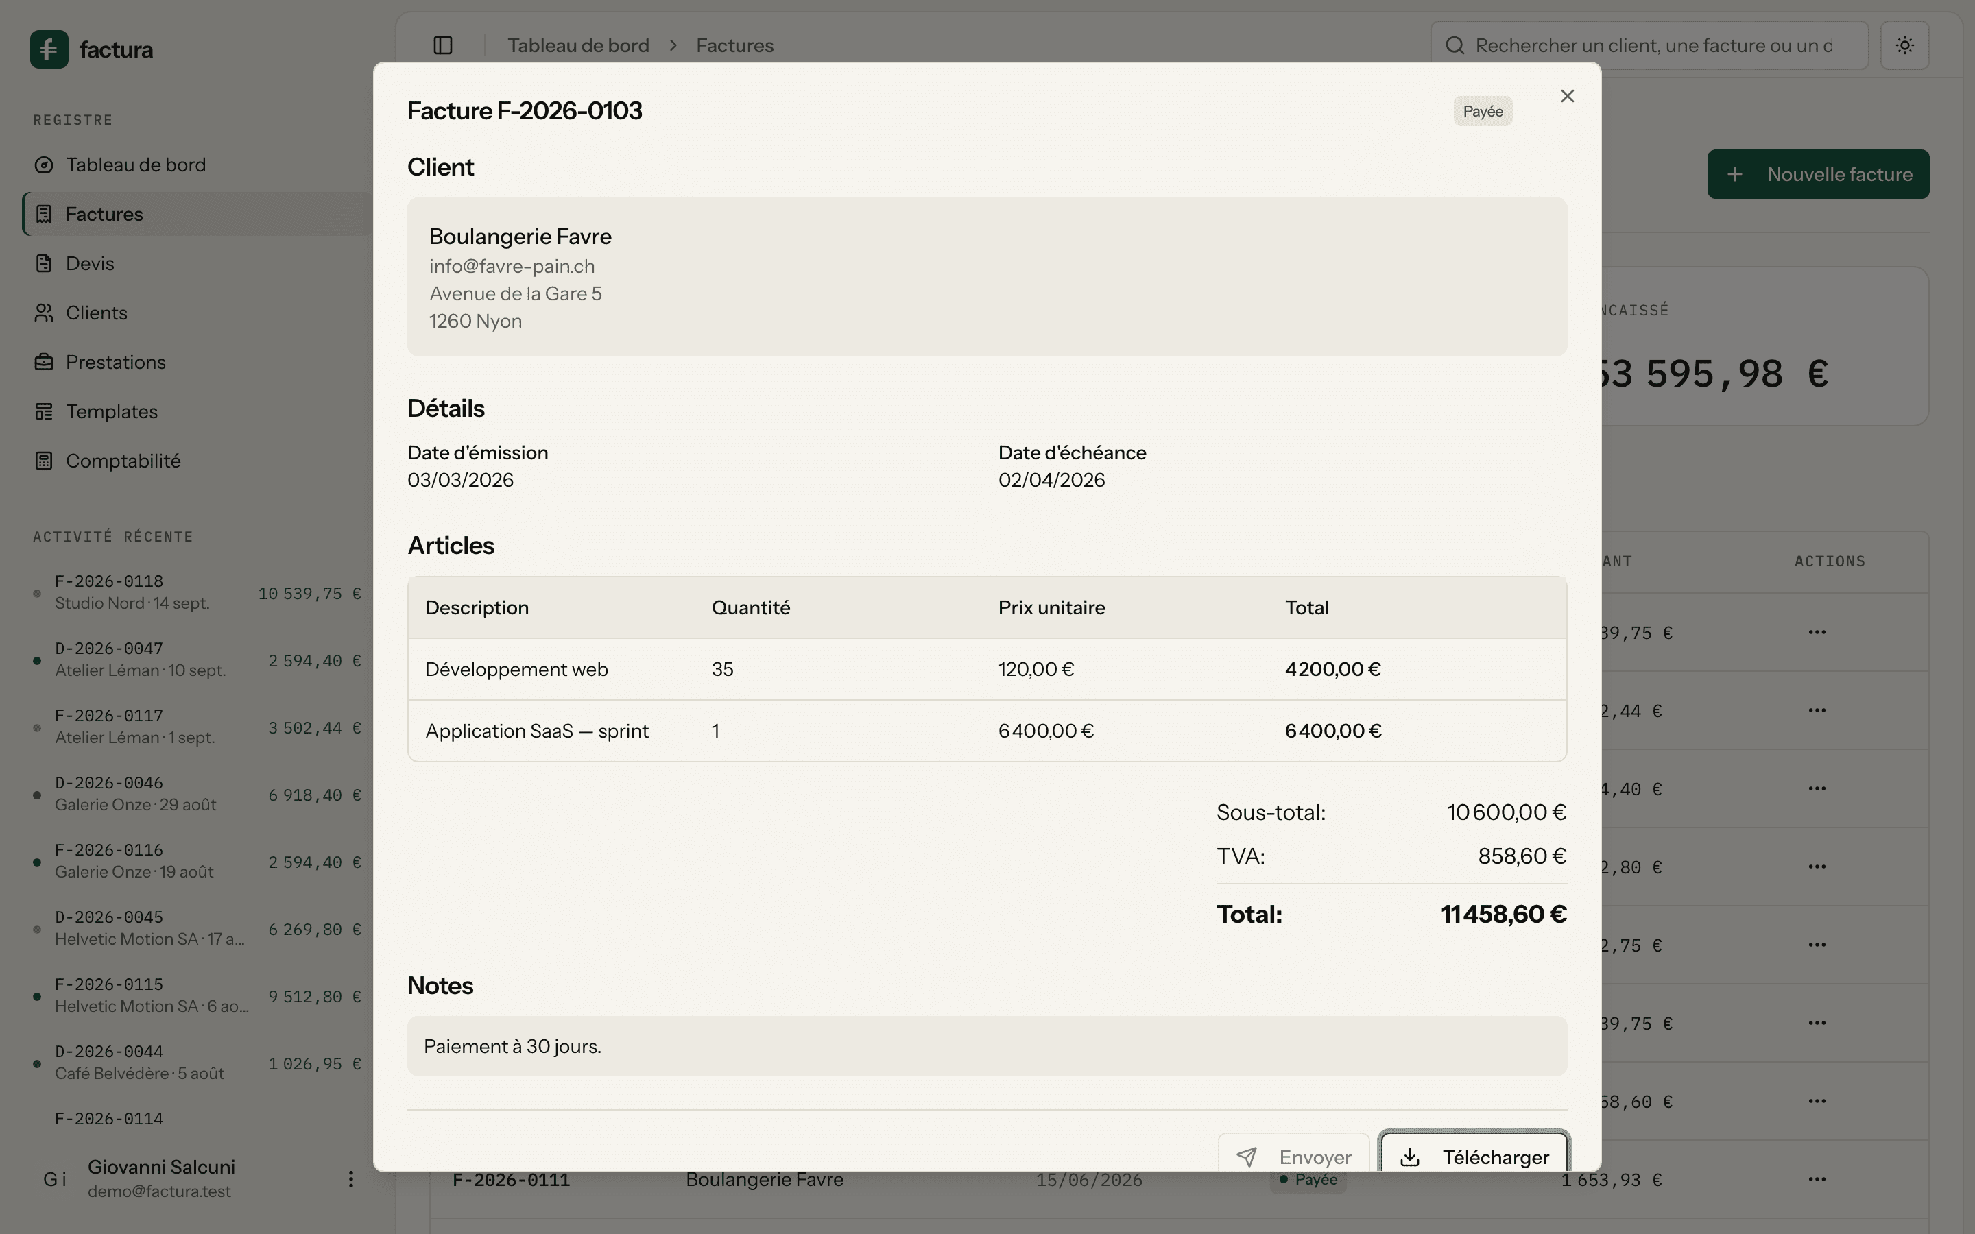Toggle the sidebar panel icon
Screen dimensions: 1975x1234
[443, 46]
